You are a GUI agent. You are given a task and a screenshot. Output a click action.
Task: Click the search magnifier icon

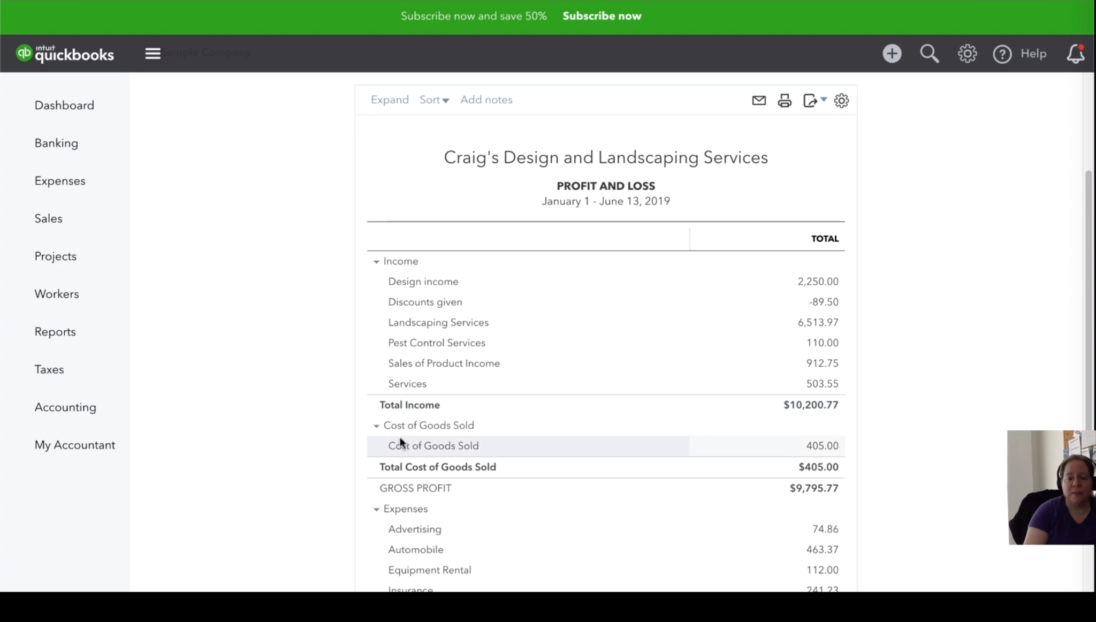pyautogui.click(x=929, y=54)
